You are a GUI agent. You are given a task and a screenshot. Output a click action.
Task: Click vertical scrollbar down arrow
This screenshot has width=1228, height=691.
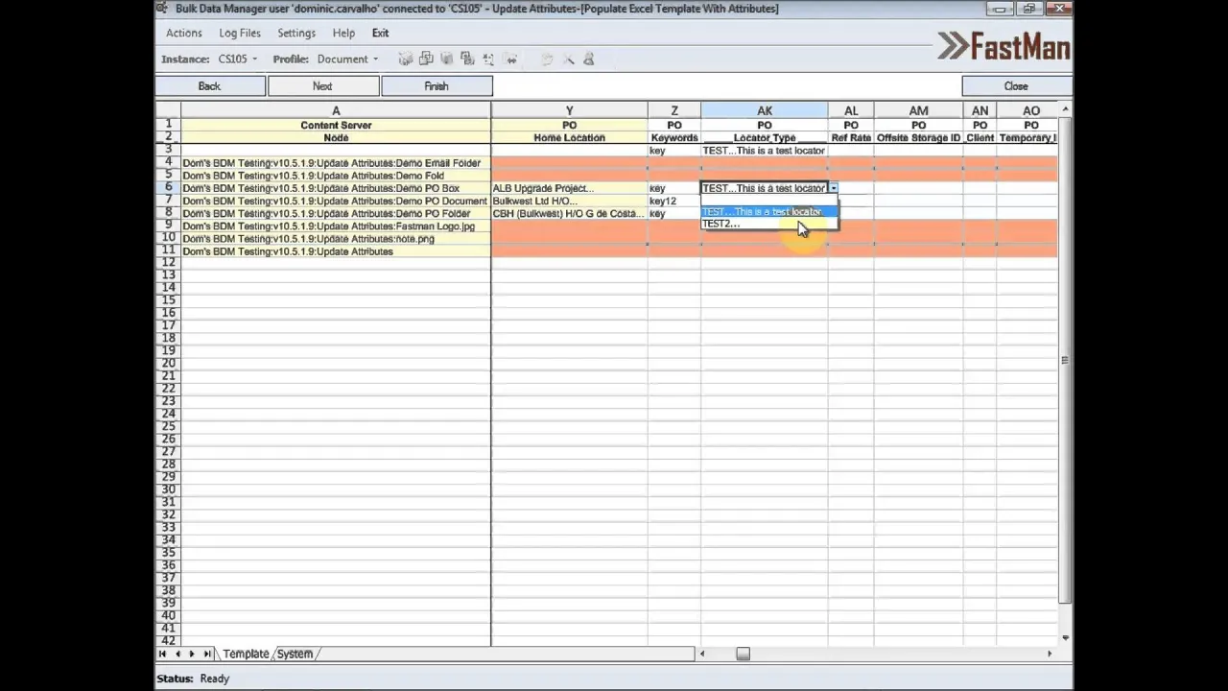pyautogui.click(x=1065, y=637)
